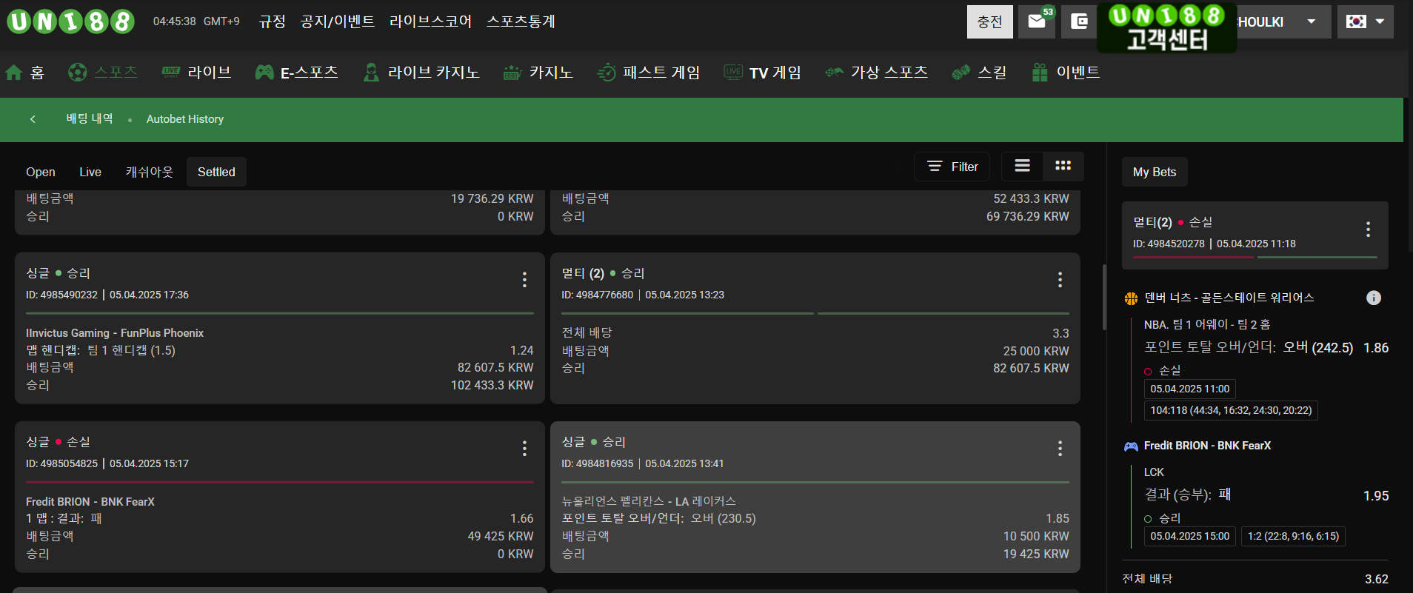Open 라이브 카지노 menu item
The width and height of the screenshot is (1413, 593).
click(x=434, y=72)
